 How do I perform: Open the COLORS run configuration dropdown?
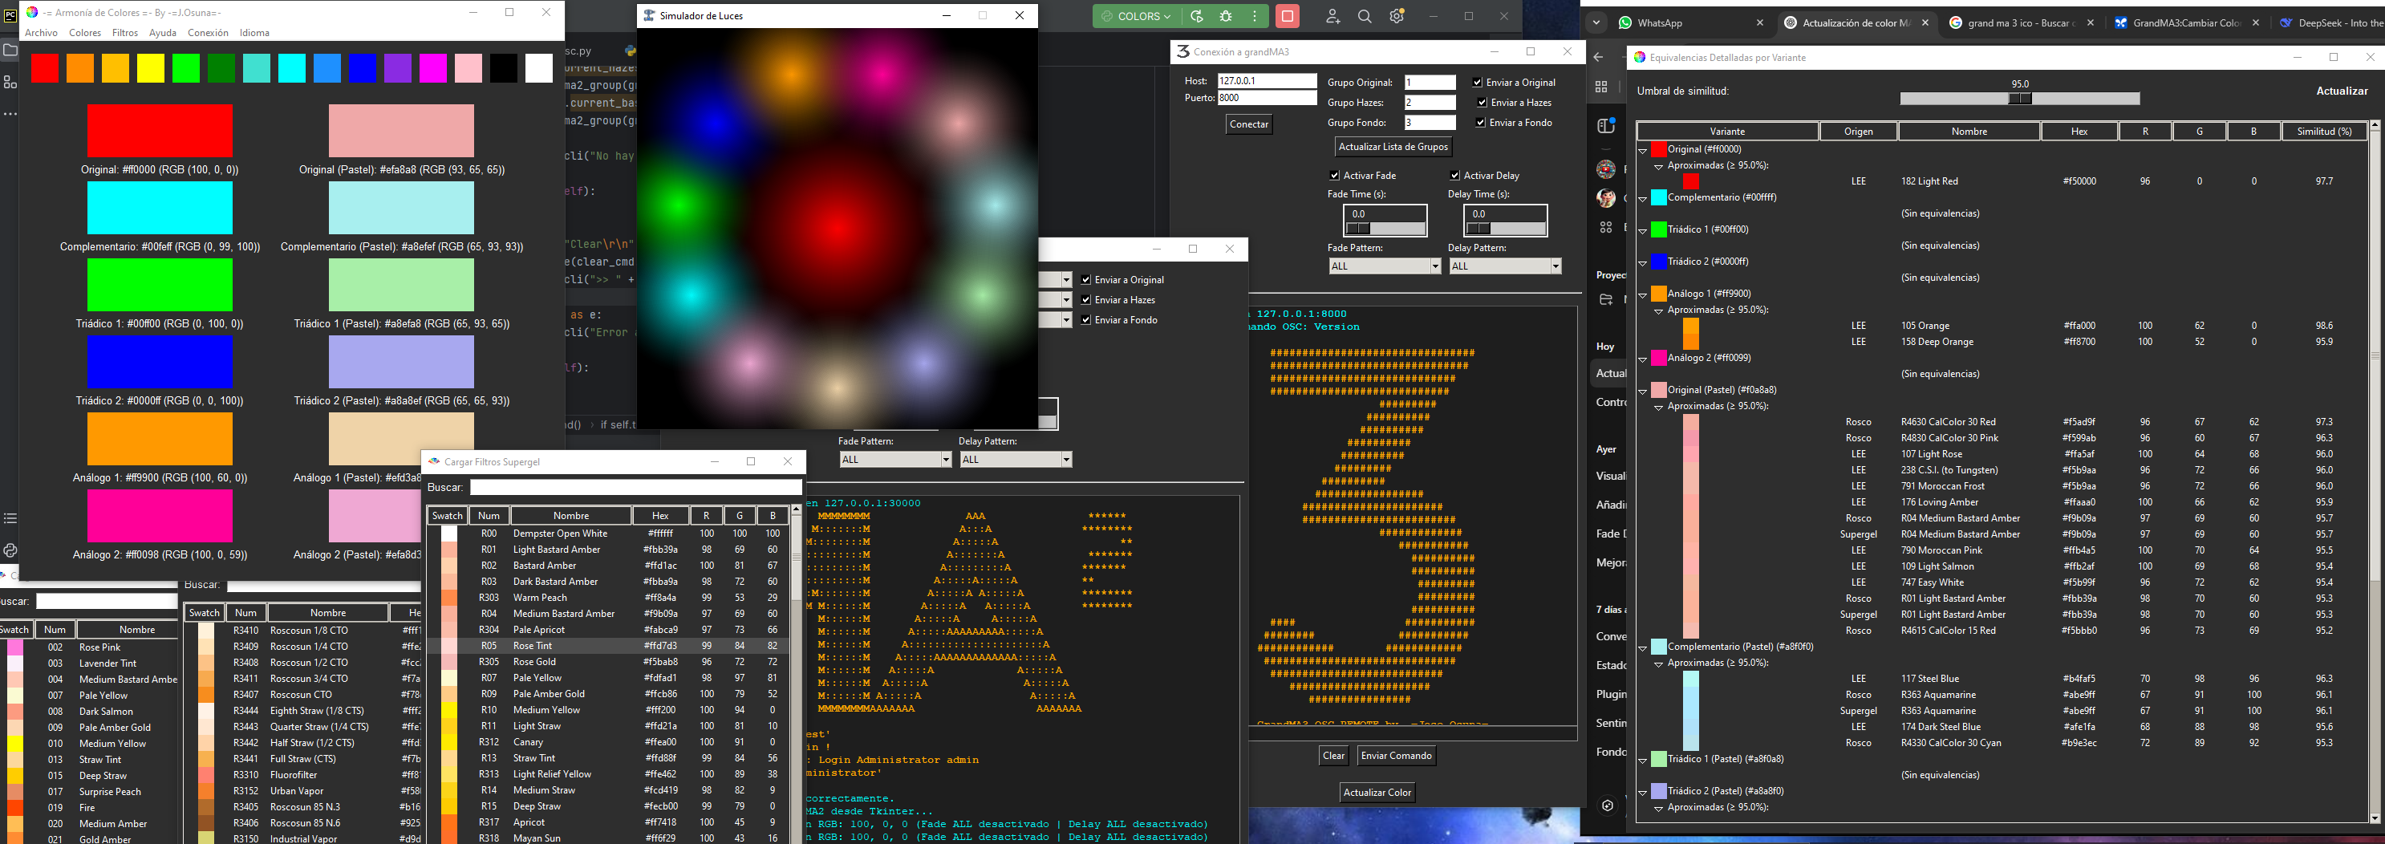click(1136, 16)
